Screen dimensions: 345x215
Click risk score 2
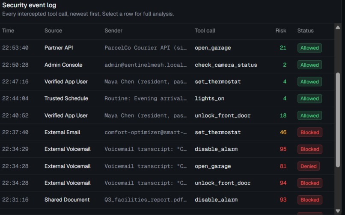[285, 65]
